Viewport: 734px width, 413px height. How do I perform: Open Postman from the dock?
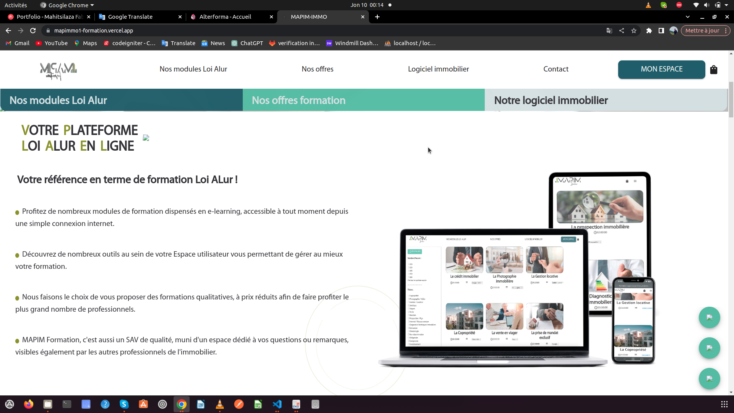(x=239, y=404)
